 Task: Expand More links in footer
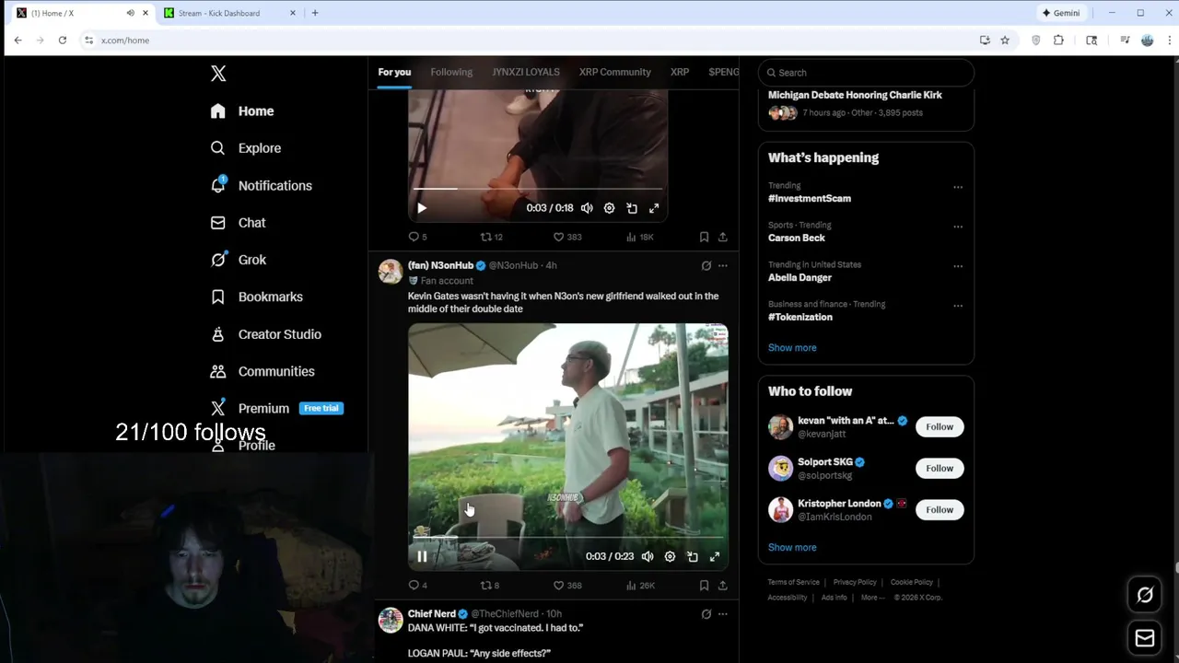point(870,598)
